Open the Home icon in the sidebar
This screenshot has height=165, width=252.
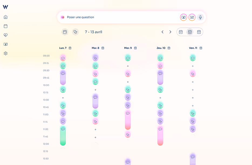click(5, 17)
